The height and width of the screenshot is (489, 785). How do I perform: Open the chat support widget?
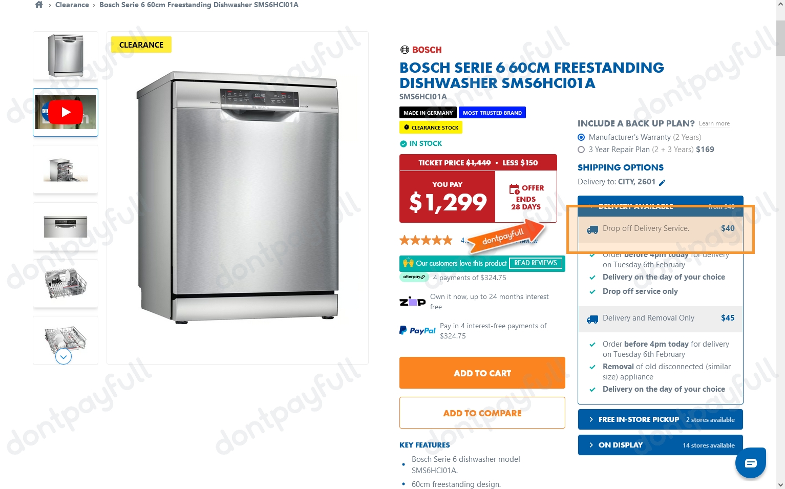tap(751, 463)
